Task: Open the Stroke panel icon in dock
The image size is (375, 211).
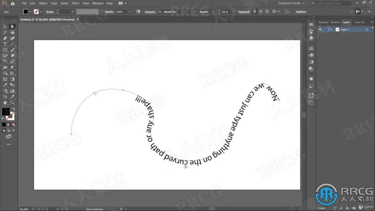Action: 311,48
